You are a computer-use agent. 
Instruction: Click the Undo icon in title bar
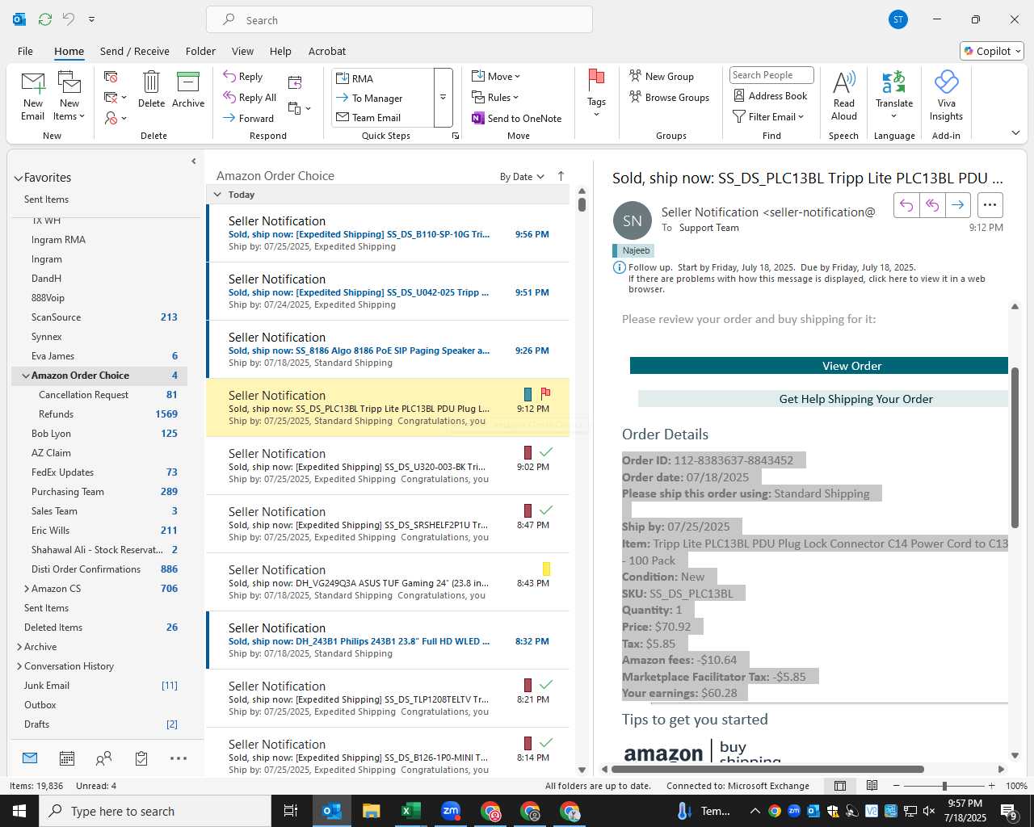click(x=69, y=19)
